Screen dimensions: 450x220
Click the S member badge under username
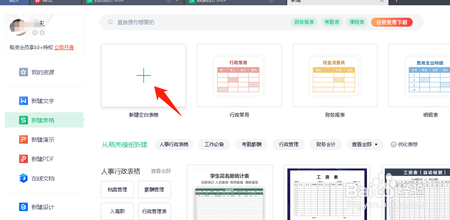(35, 33)
